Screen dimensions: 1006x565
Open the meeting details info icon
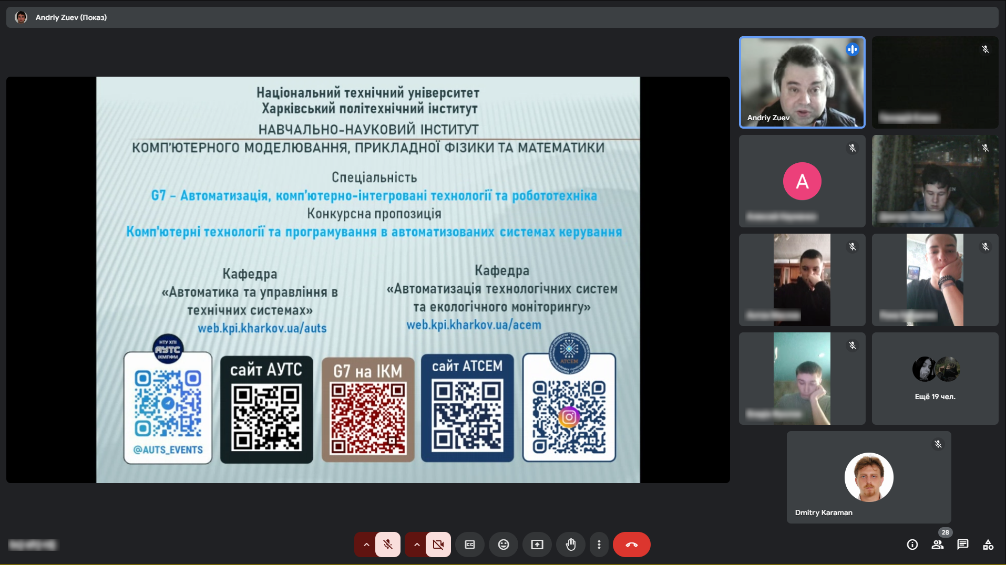click(x=912, y=545)
